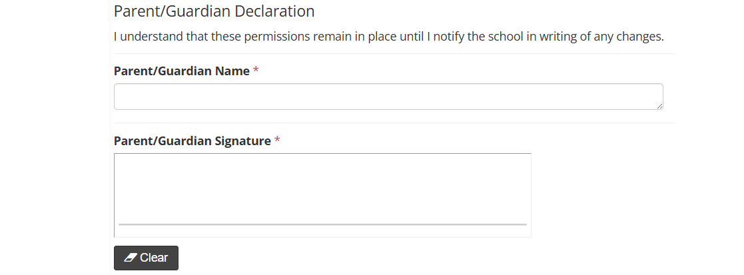
Task: Click the divider line under the declaration text
Action: pyautogui.click(x=394, y=53)
